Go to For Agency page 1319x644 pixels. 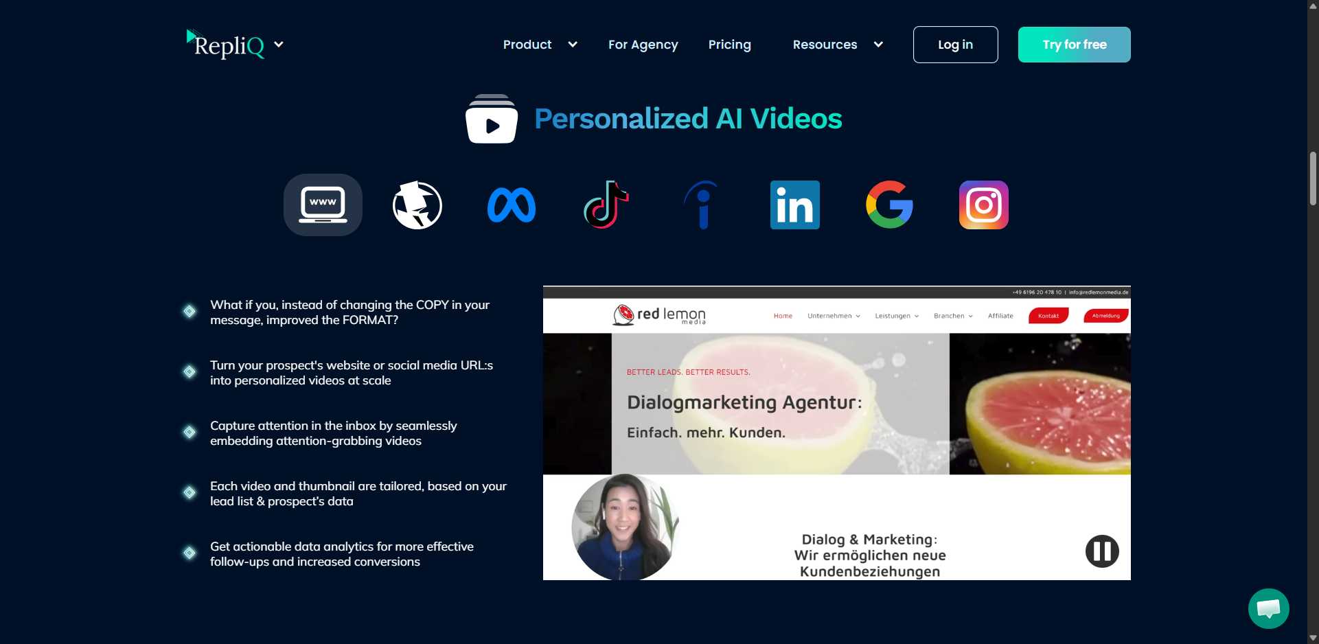(643, 45)
